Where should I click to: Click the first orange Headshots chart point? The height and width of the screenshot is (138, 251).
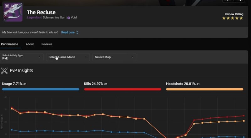click(12, 109)
